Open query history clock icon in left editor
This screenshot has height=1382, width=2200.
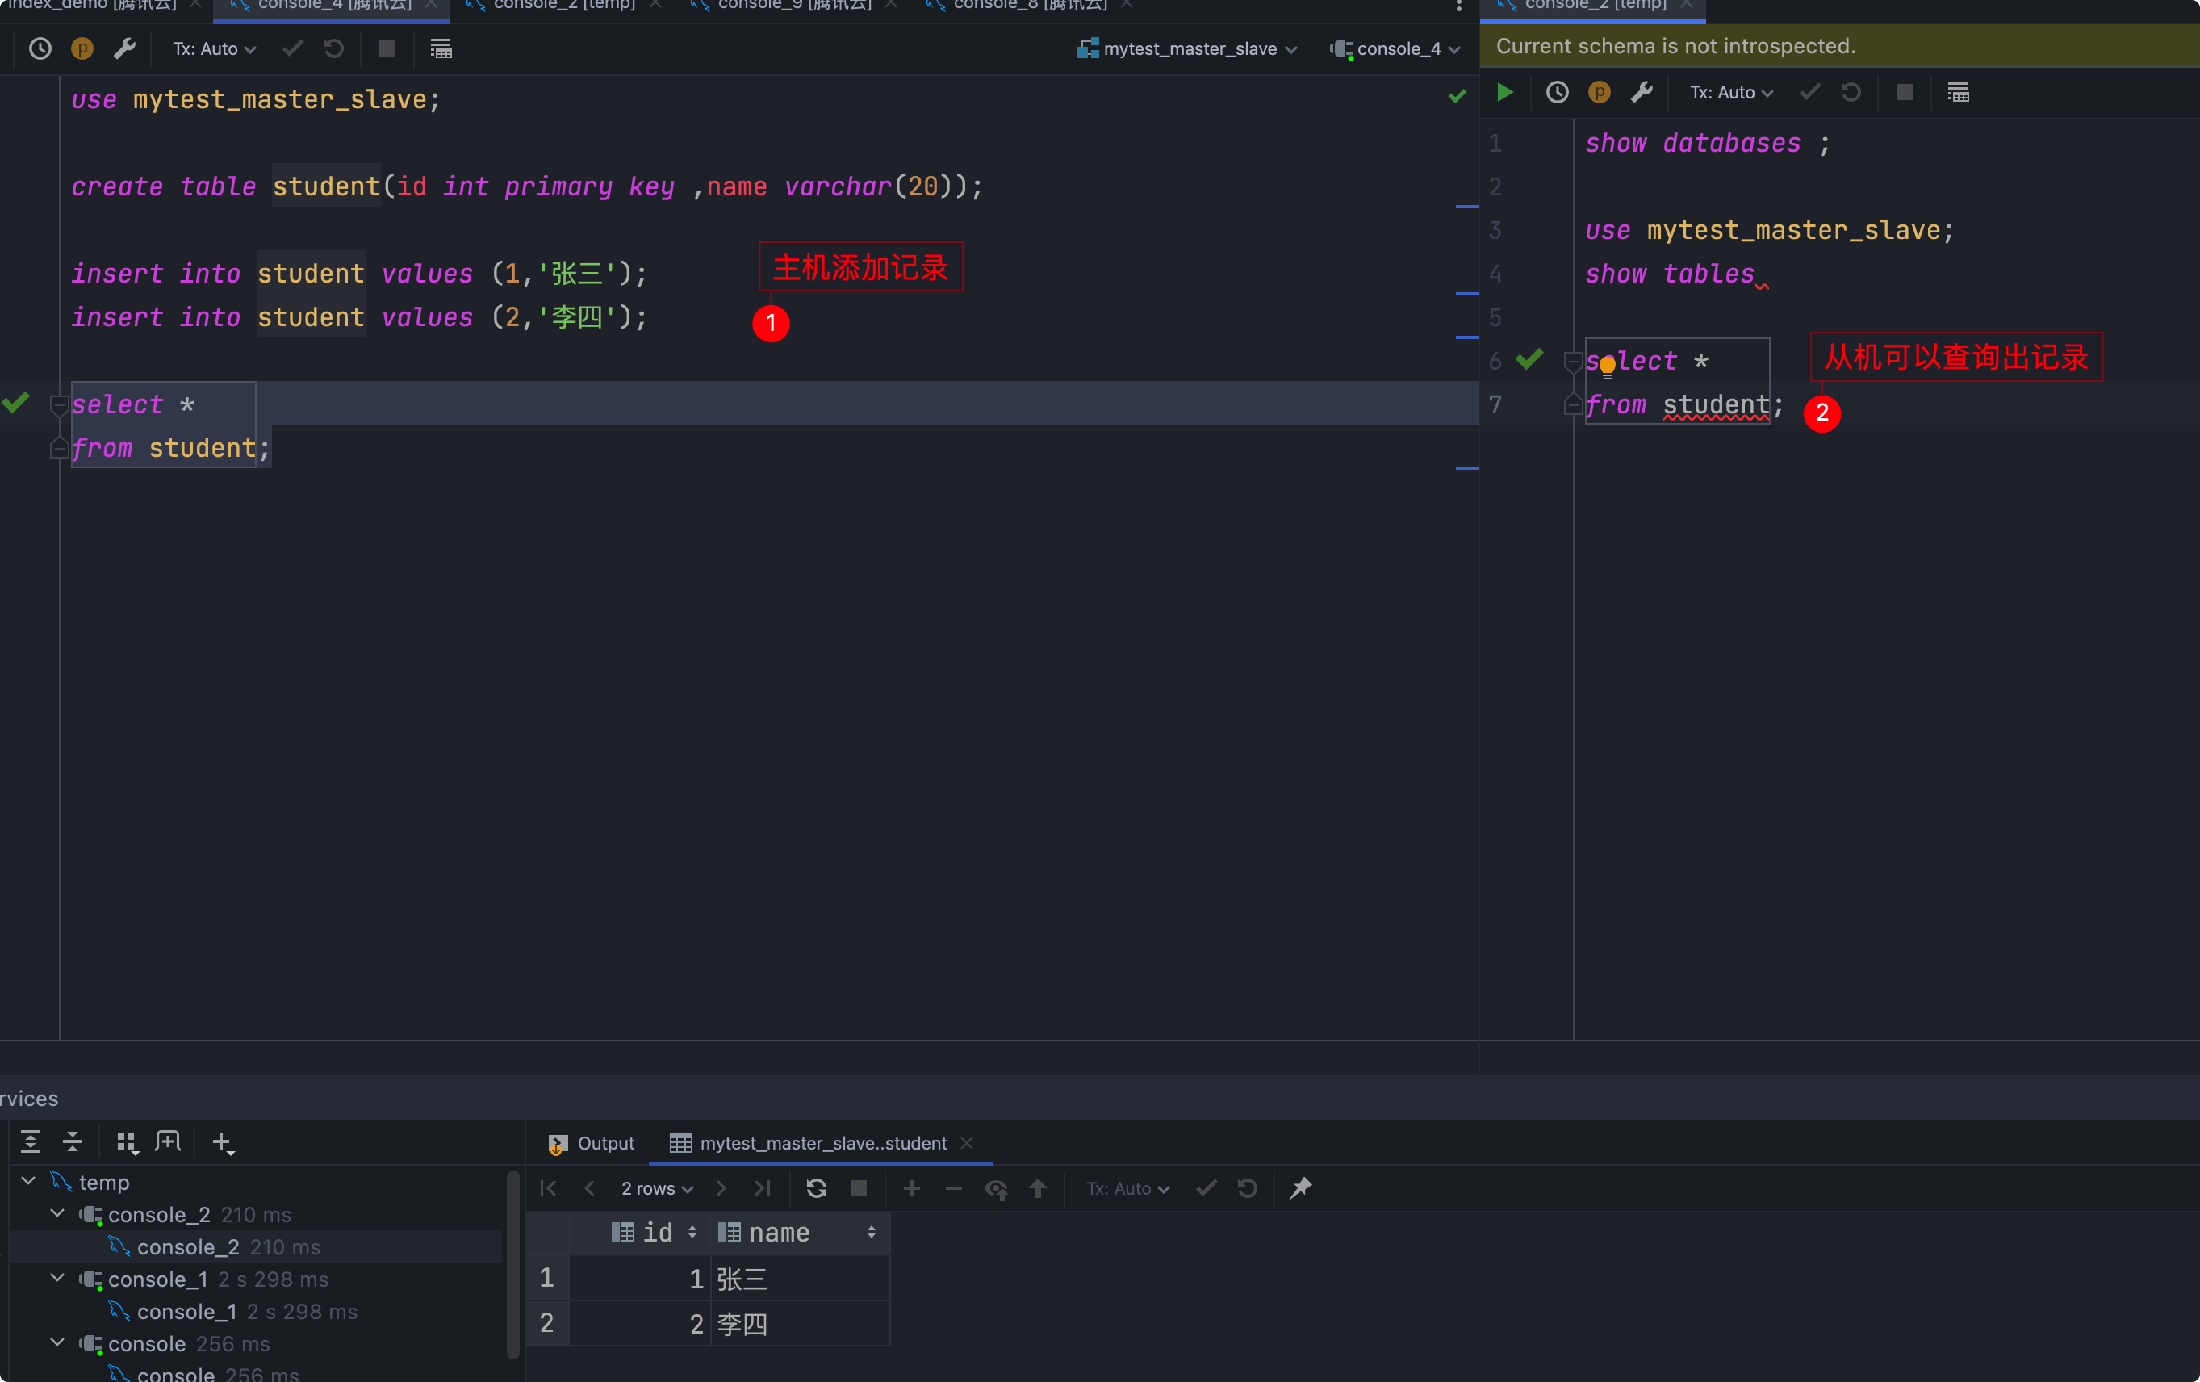(x=40, y=48)
